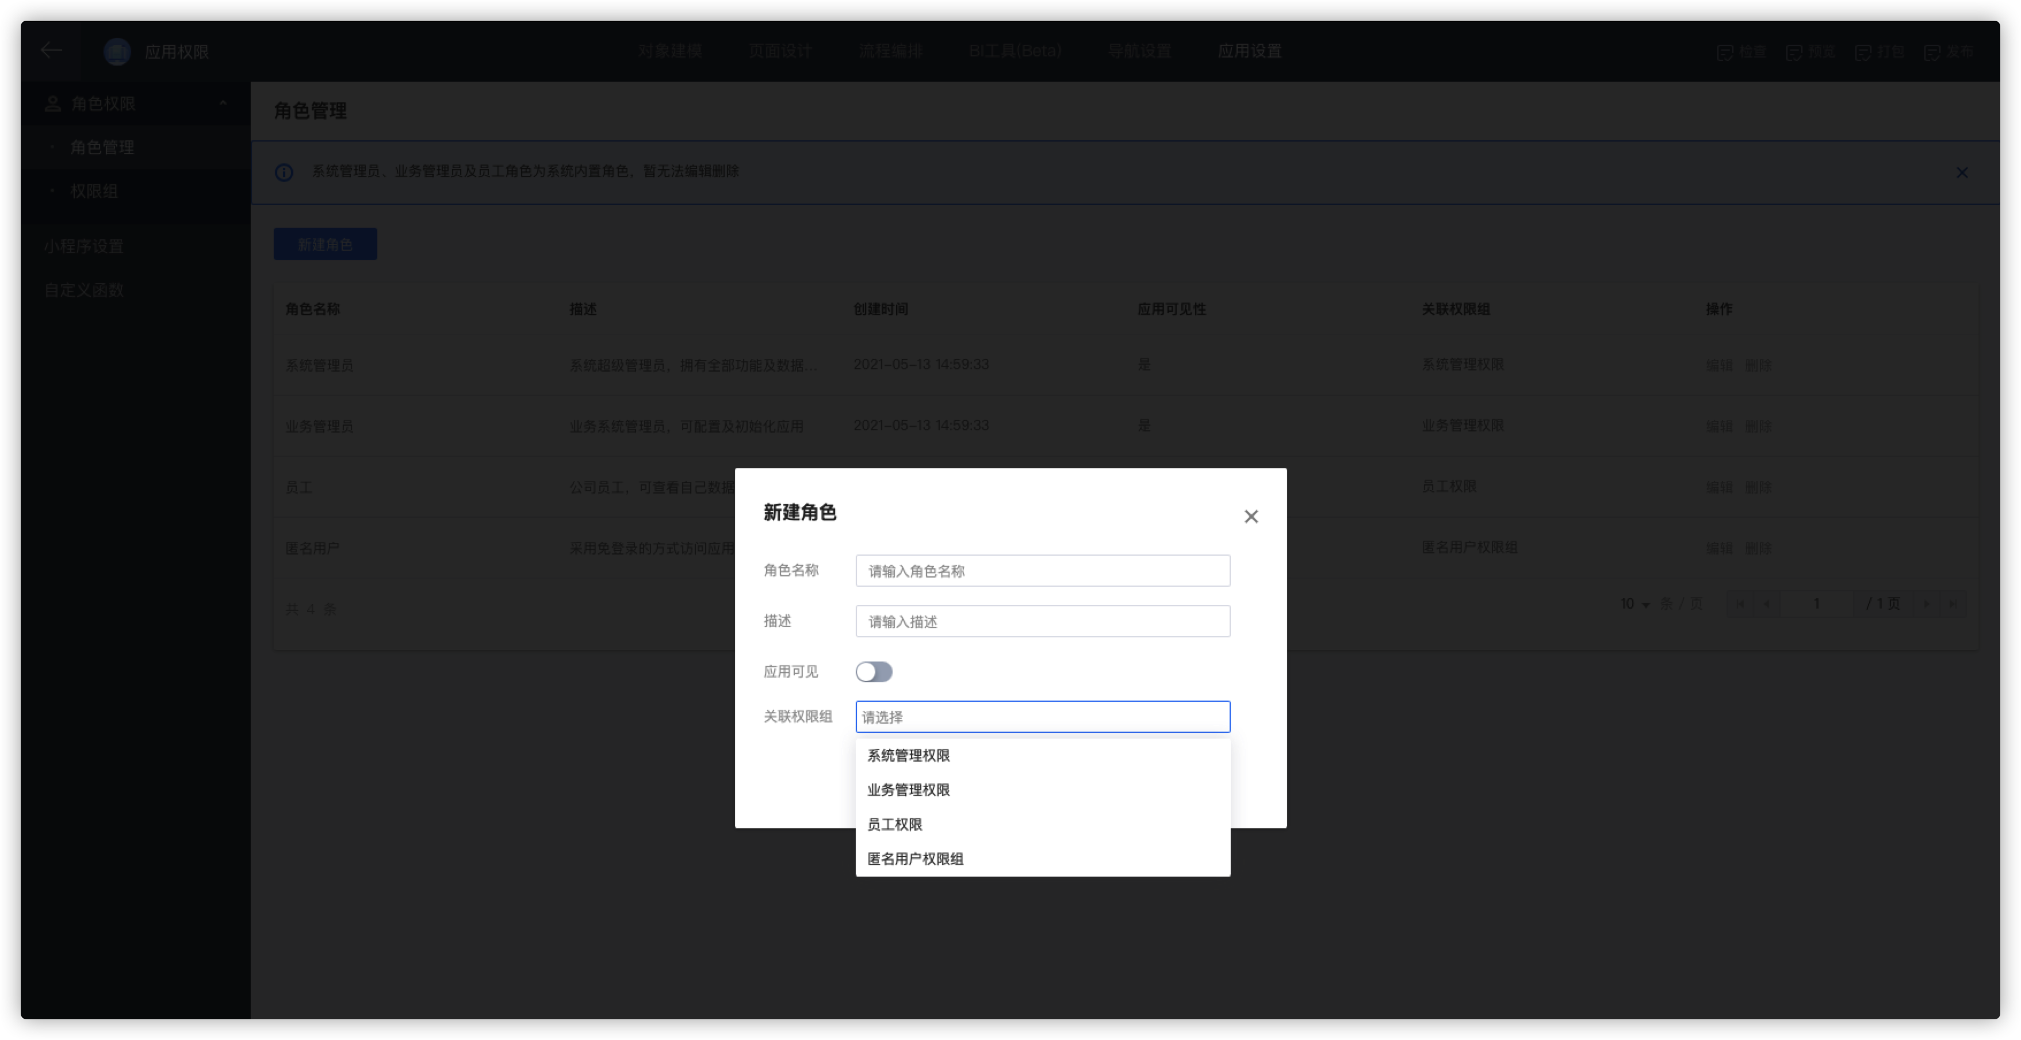Toggle the 应用可见 switch
The image size is (2021, 1040).
pos(873,672)
